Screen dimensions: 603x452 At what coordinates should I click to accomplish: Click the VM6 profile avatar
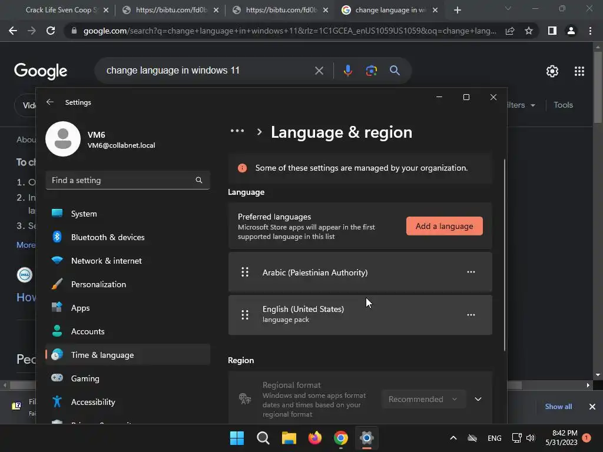coord(63,139)
